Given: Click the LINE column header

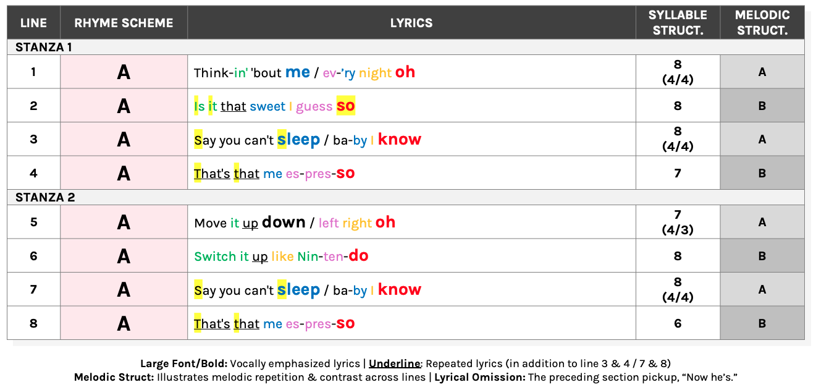Looking at the screenshot, I should pos(33,23).
